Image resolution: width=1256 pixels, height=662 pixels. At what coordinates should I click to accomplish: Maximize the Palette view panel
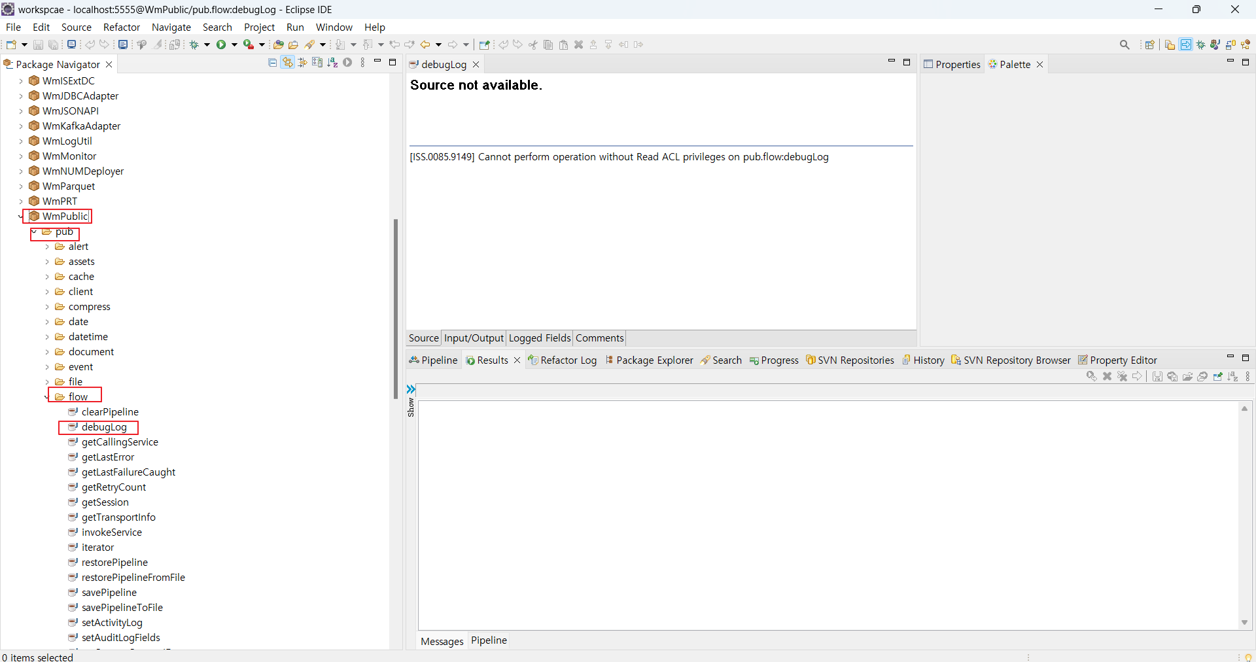pyautogui.click(x=1246, y=62)
